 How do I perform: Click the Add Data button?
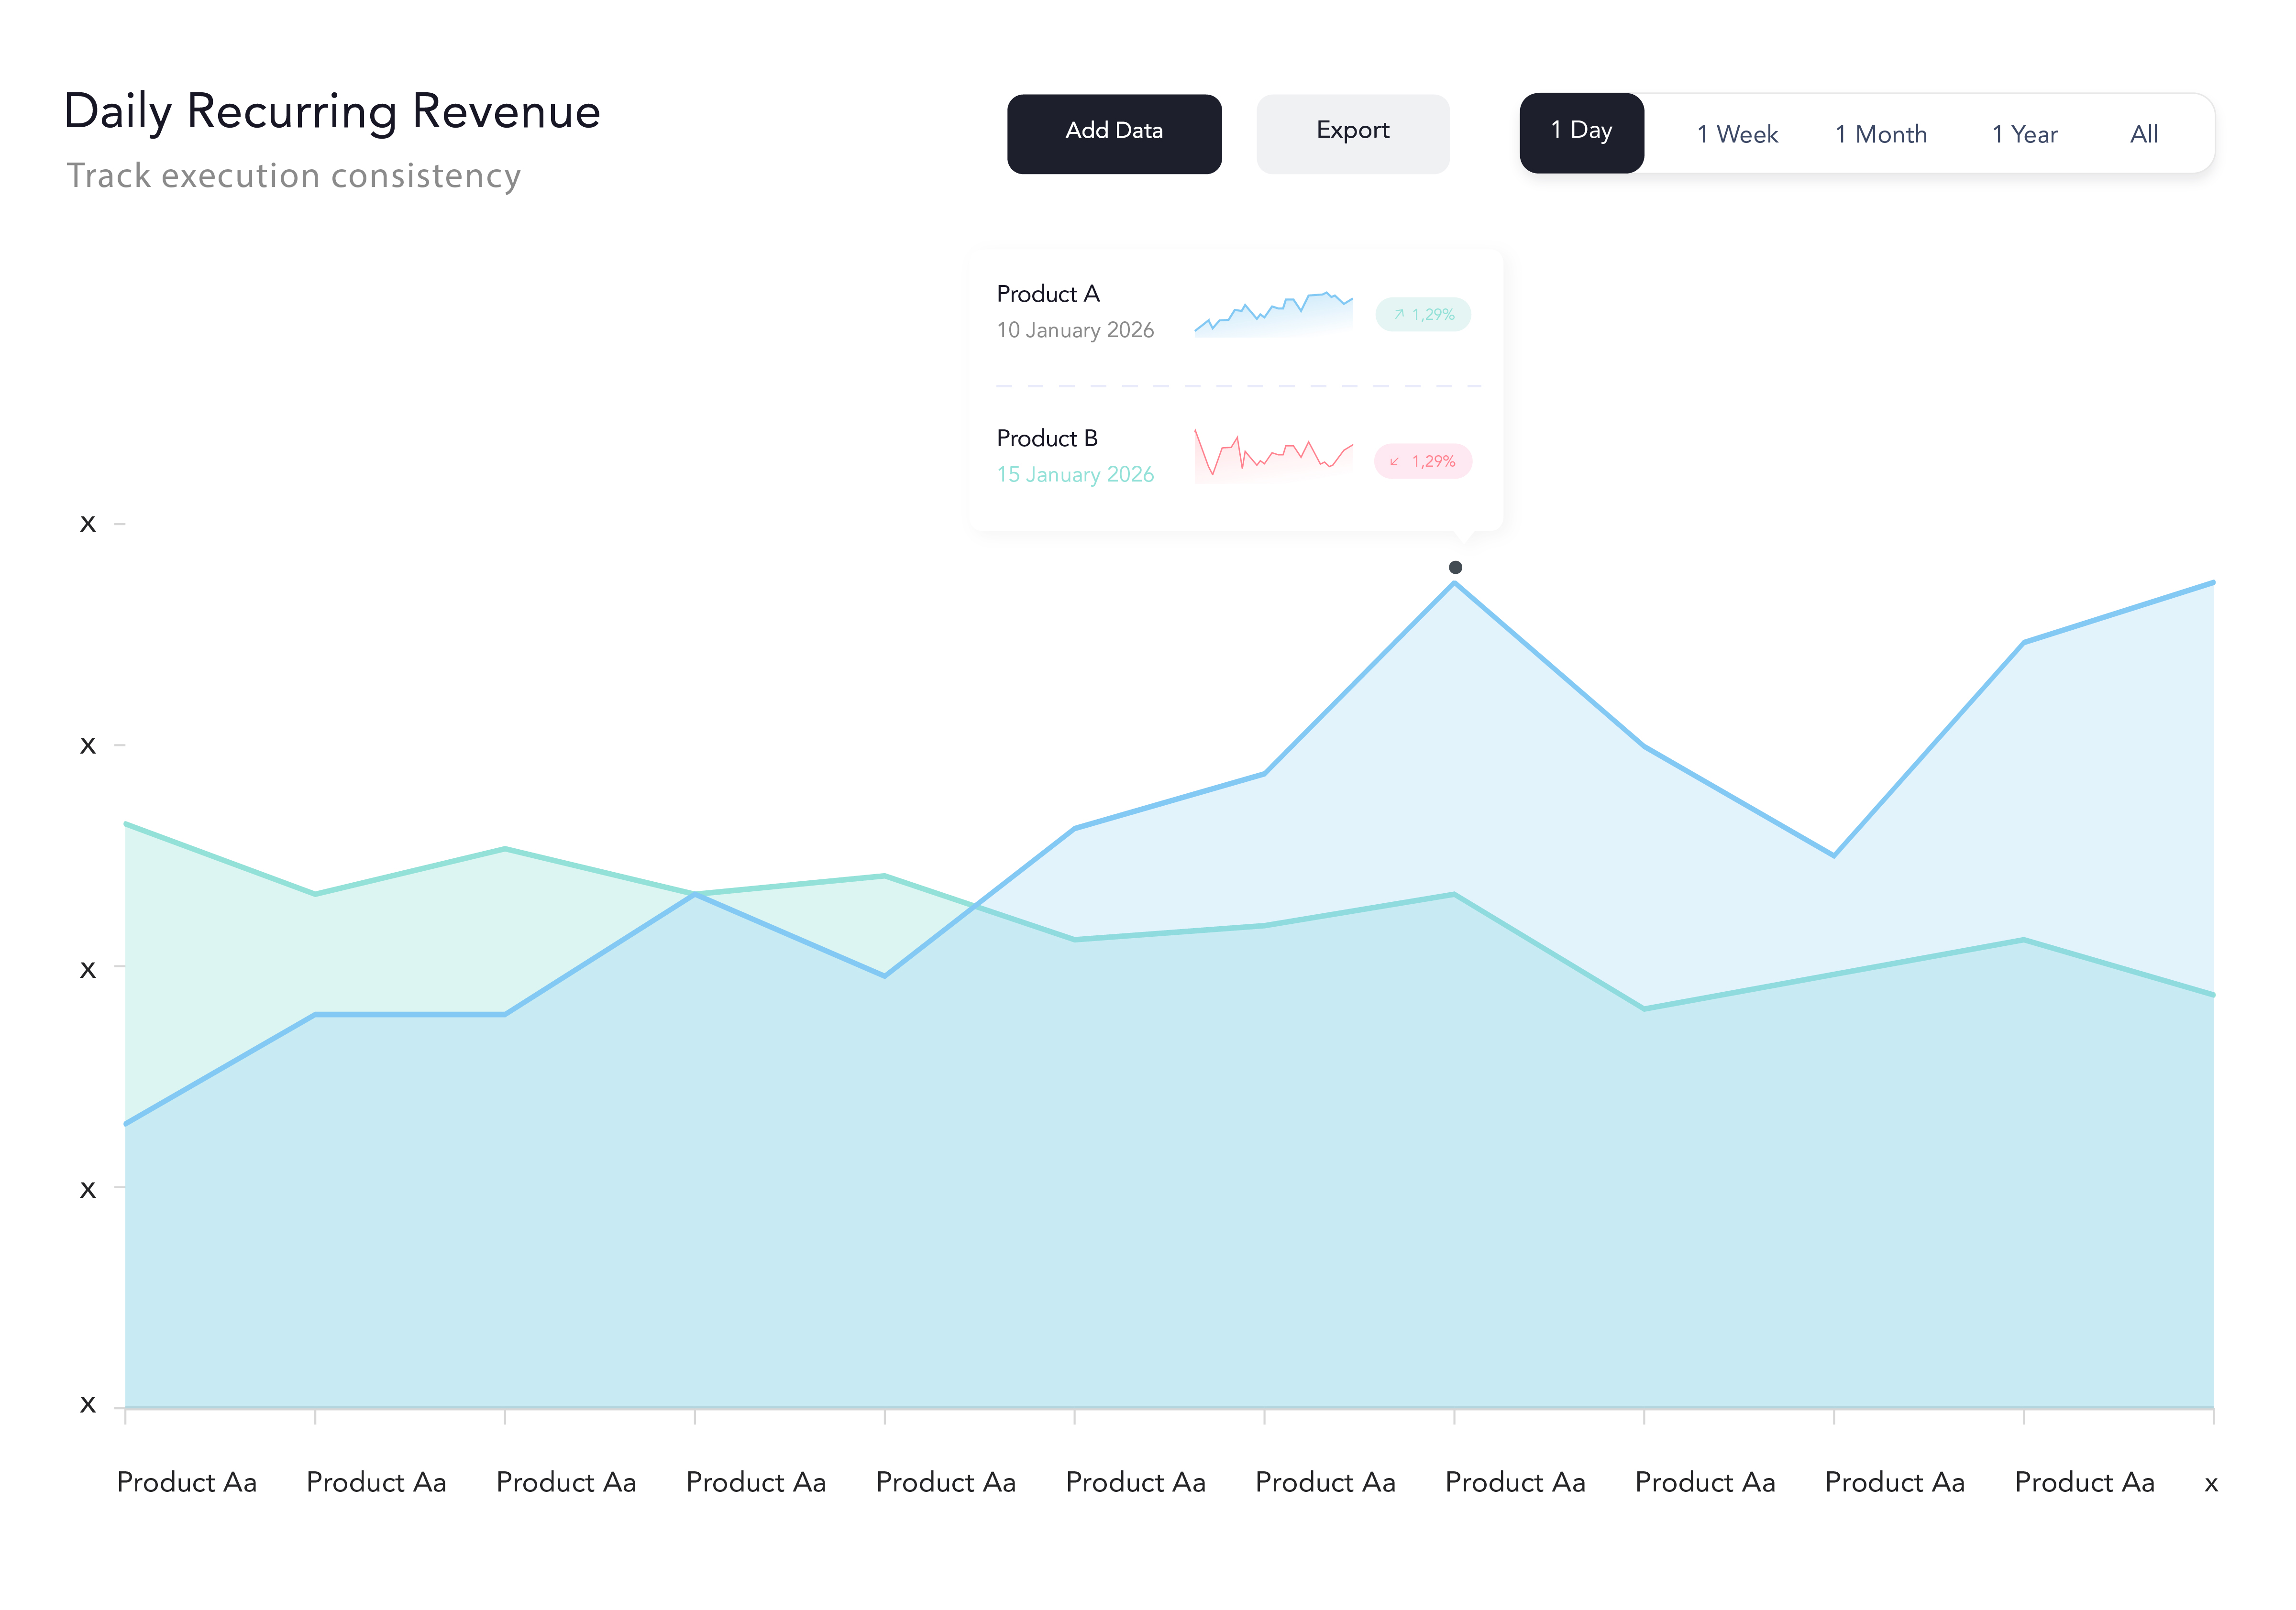coord(1113,133)
